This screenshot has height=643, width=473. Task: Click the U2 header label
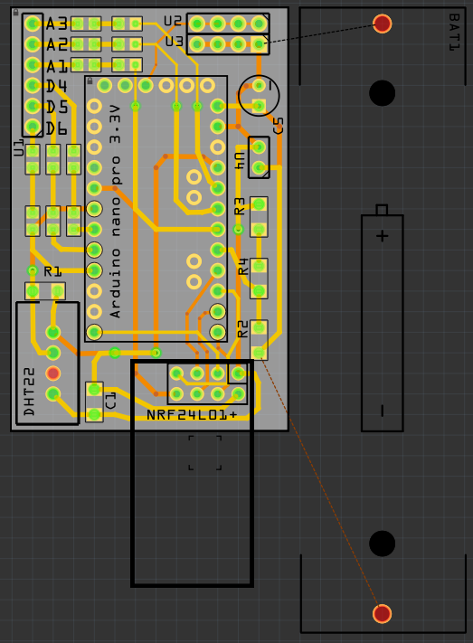(x=173, y=21)
